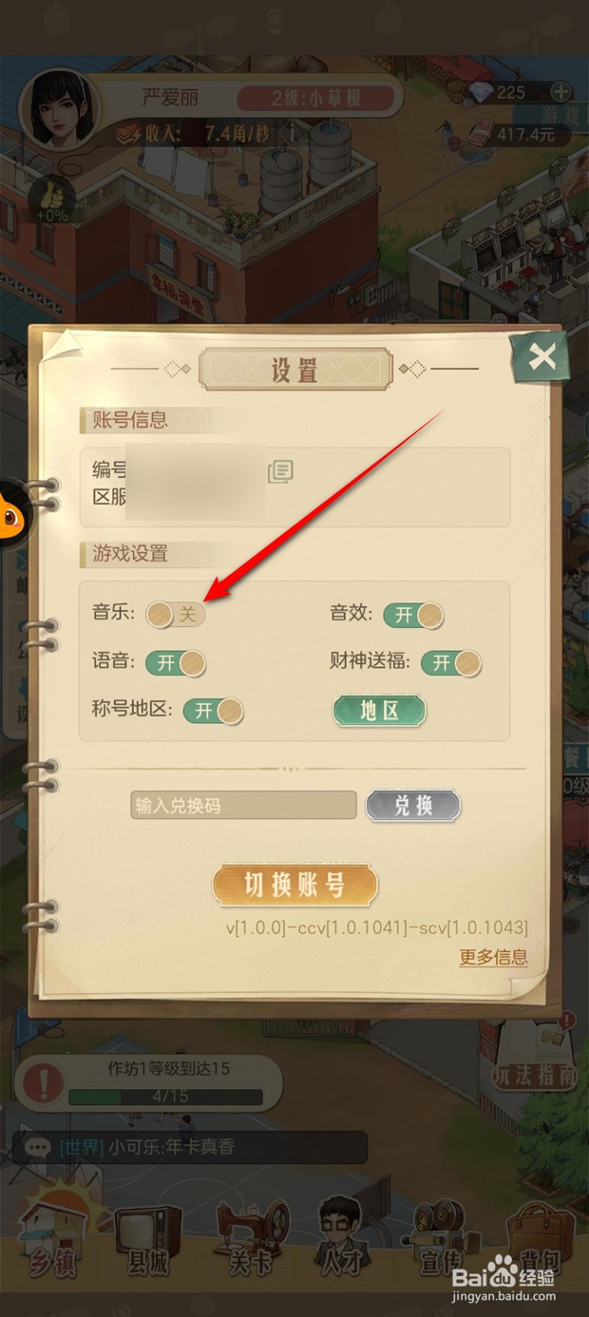Switch off the 财神送福 toggle
The height and width of the screenshot is (1317, 589).
coord(451,662)
